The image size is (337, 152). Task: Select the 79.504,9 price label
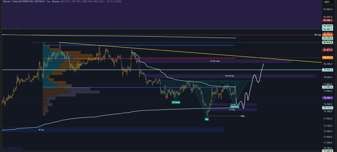point(328,70)
